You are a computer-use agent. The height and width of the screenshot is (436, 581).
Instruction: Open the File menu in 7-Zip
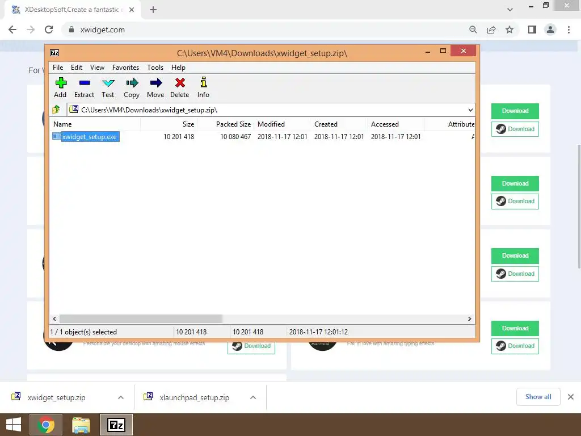58,68
